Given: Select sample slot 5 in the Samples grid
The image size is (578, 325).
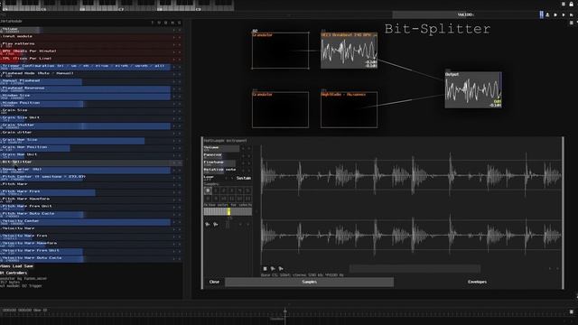Looking at the screenshot, I should [x=248, y=190].
